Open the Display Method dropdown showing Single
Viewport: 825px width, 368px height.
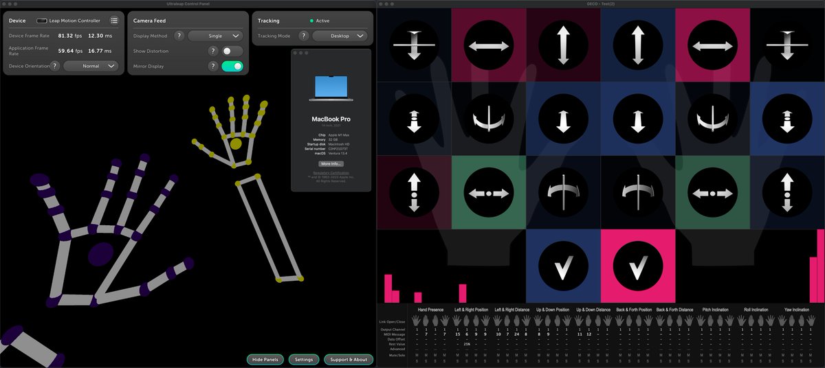[x=215, y=36]
